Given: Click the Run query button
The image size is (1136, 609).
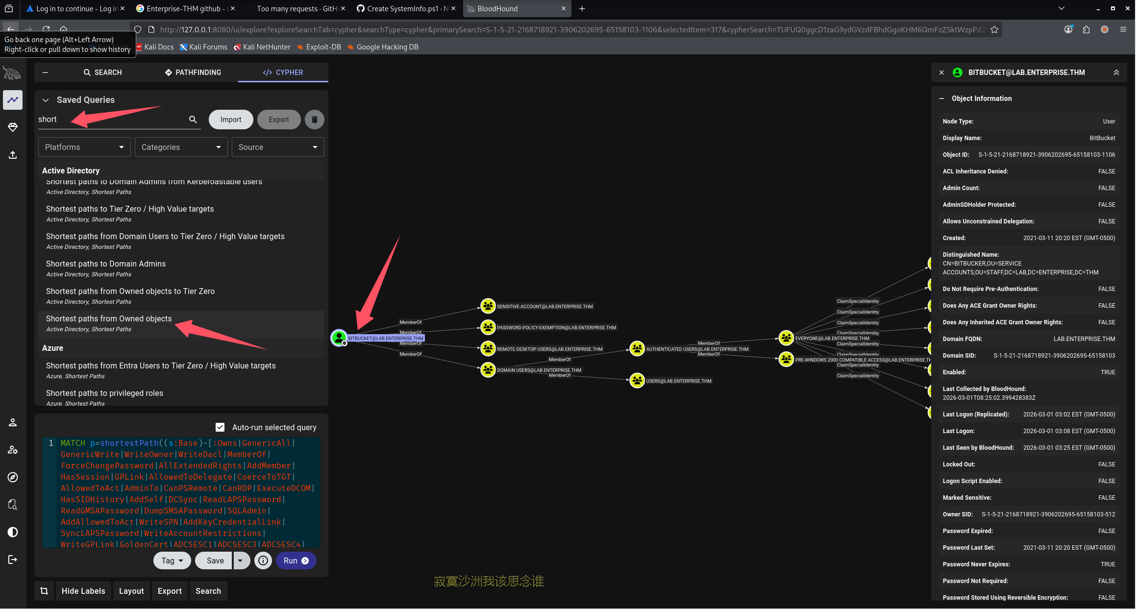Looking at the screenshot, I should (296, 560).
